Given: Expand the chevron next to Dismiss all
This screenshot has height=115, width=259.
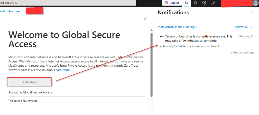Looking at the screenshot, I should [252, 27].
